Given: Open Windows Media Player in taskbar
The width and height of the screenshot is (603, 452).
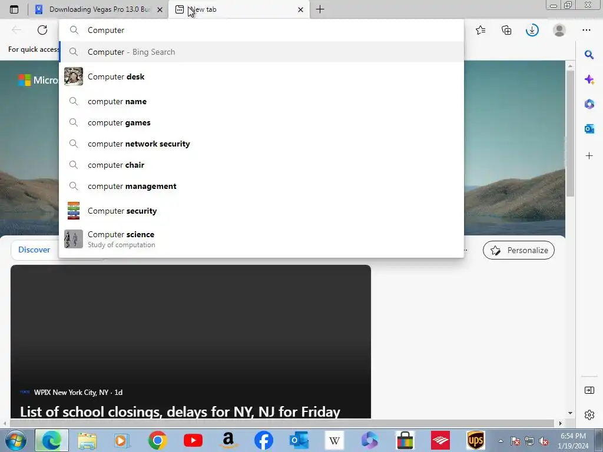Looking at the screenshot, I should (121, 440).
